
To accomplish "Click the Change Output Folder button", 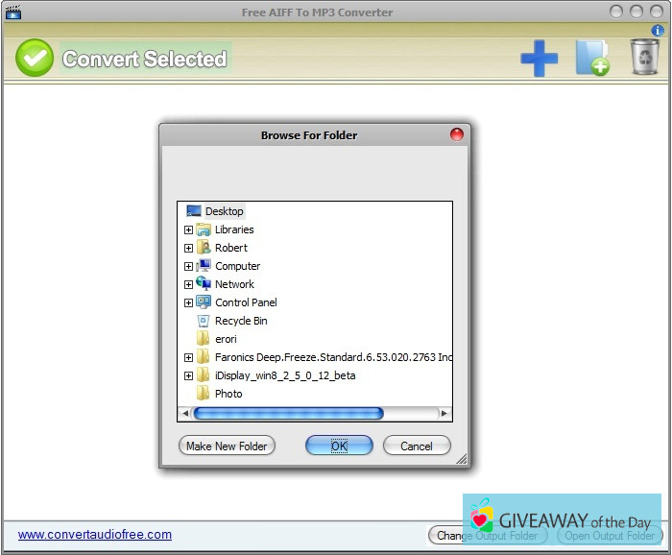I will click(488, 535).
